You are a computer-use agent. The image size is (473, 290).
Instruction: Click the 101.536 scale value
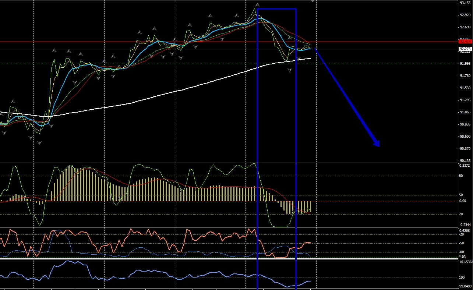(x=466, y=262)
